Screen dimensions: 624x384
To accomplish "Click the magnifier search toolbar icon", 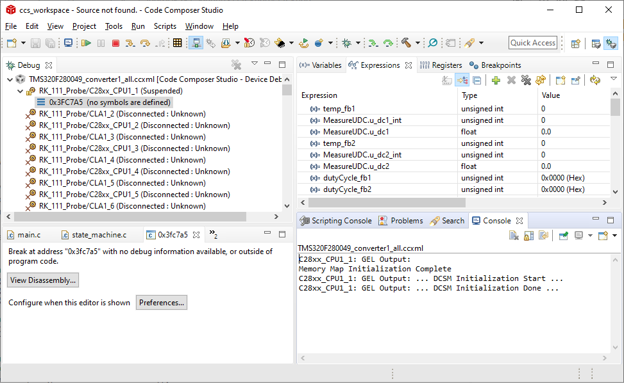I will pos(433,42).
